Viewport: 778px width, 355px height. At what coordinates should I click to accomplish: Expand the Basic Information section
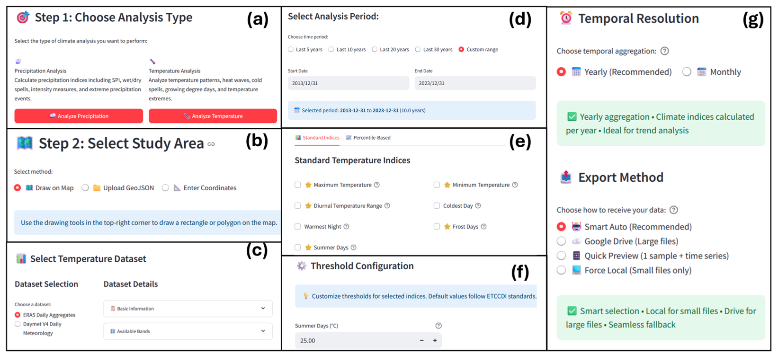pos(188,309)
